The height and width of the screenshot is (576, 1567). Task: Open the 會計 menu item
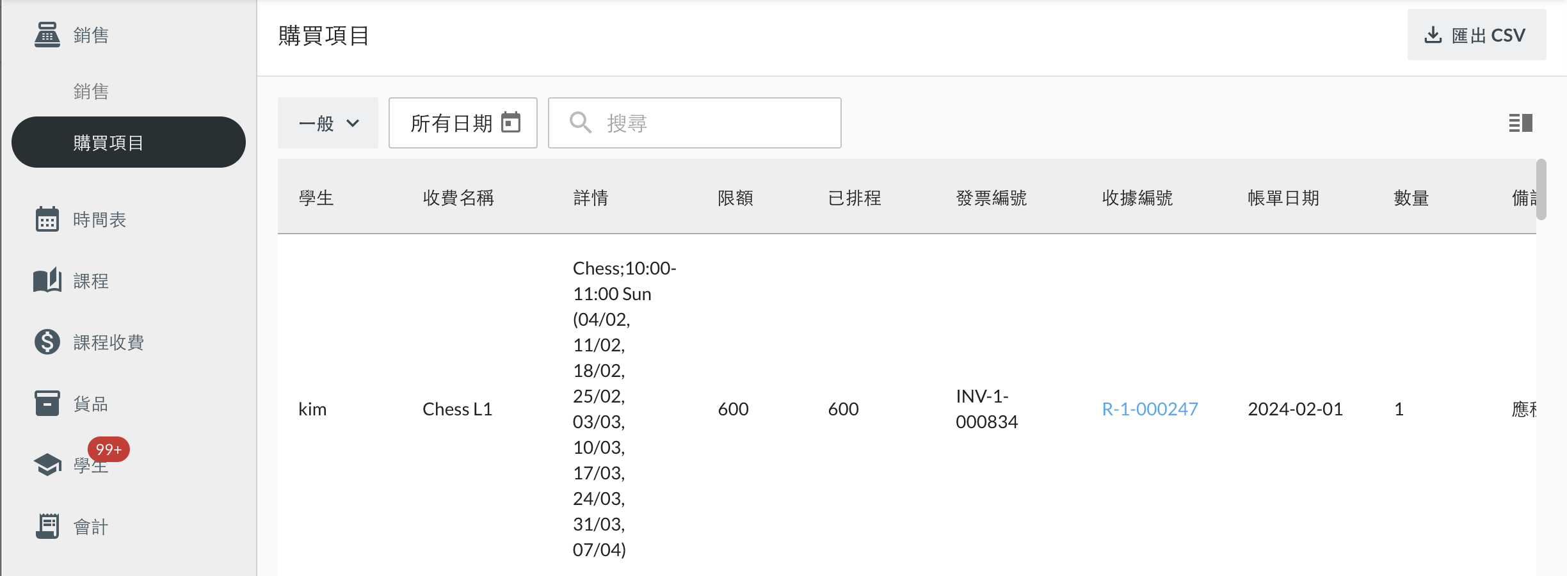point(91,527)
